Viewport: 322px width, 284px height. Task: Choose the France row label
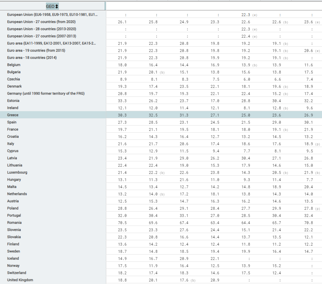click(13, 129)
